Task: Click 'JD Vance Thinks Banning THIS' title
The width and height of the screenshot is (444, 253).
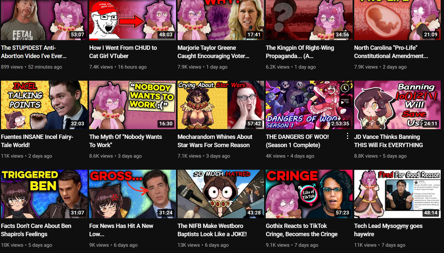Action: (x=389, y=141)
